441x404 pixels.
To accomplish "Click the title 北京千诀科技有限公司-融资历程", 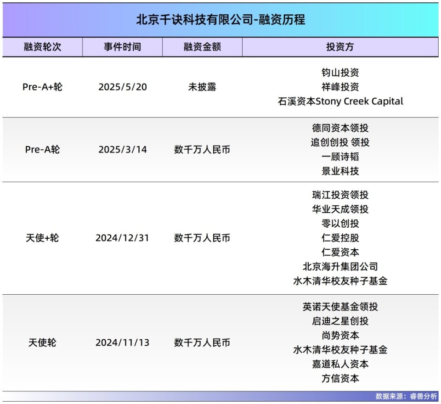I will pos(220,19).
